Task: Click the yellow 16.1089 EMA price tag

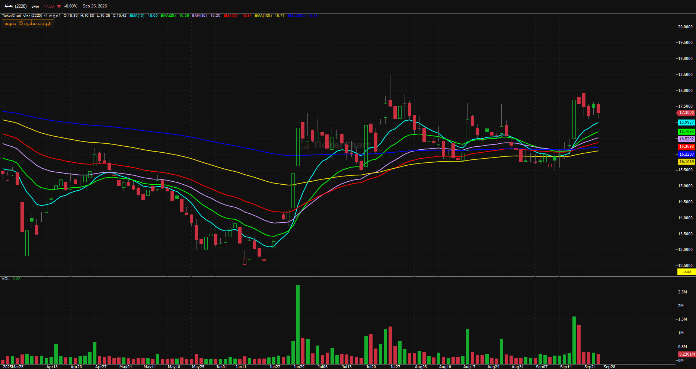Action: click(x=686, y=162)
